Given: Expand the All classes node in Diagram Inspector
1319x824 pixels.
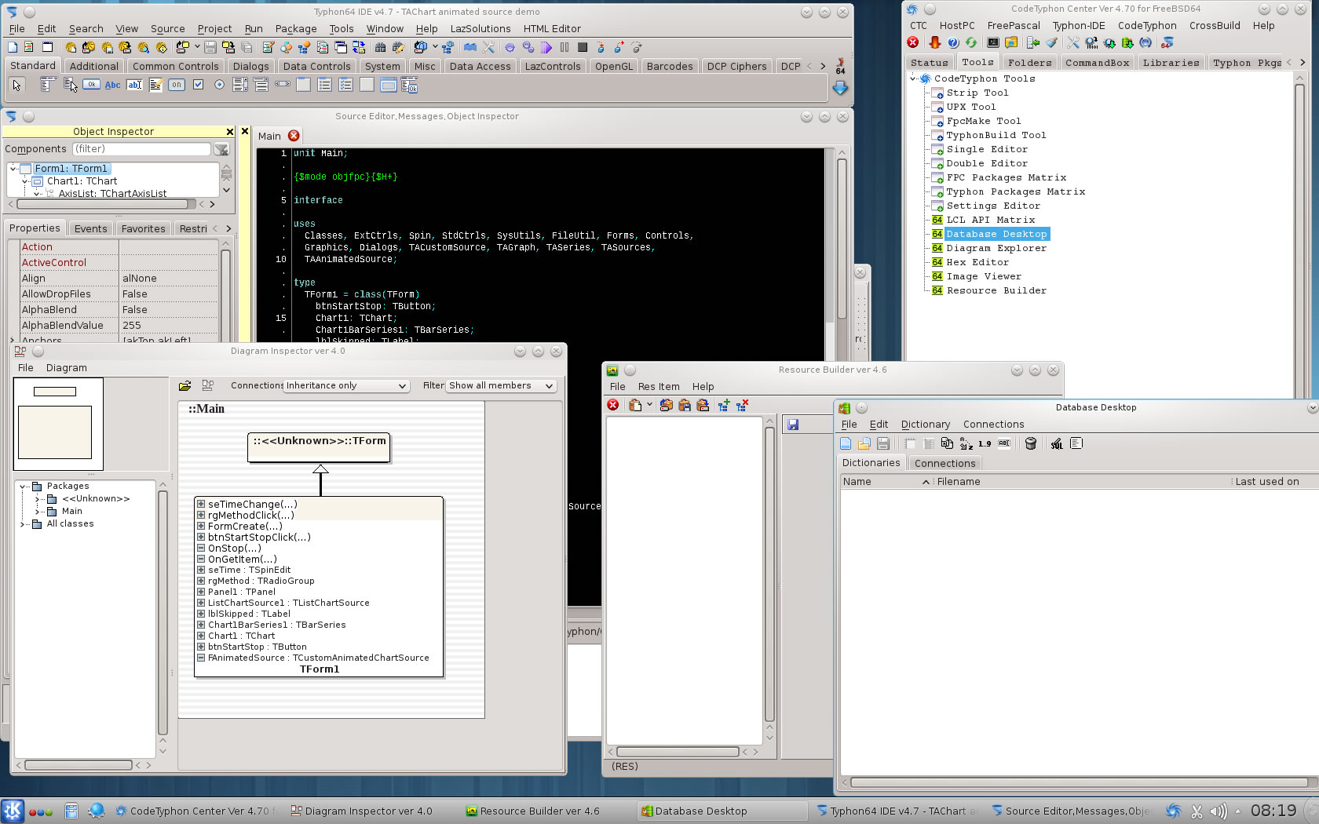Looking at the screenshot, I should pyautogui.click(x=24, y=524).
